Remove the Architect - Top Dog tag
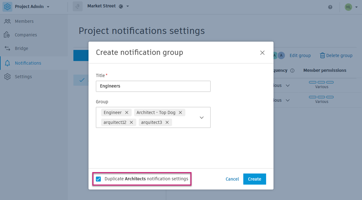The image size is (362, 200). [180, 112]
